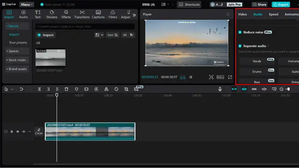Click the search project input field
This screenshot has width=299, height=168.
point(85,27)
